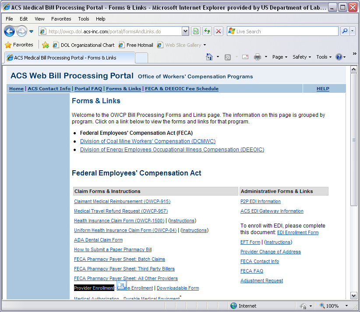Image resolution: width=360 pixels, height=312 pixels.
Task: Open the recent pages dropdown arrow
Action: [x=32, y=32]
